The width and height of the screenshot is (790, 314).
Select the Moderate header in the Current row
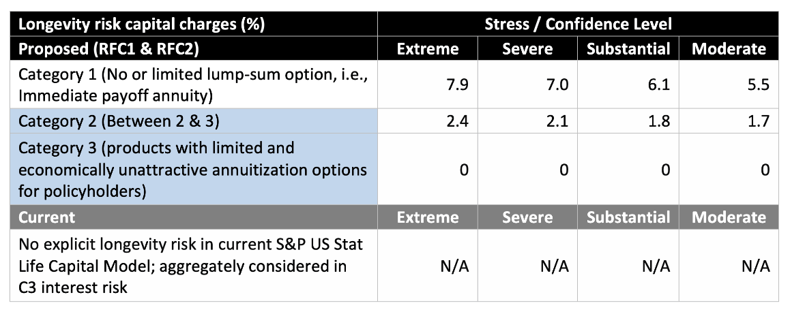(x=729, y=217)
